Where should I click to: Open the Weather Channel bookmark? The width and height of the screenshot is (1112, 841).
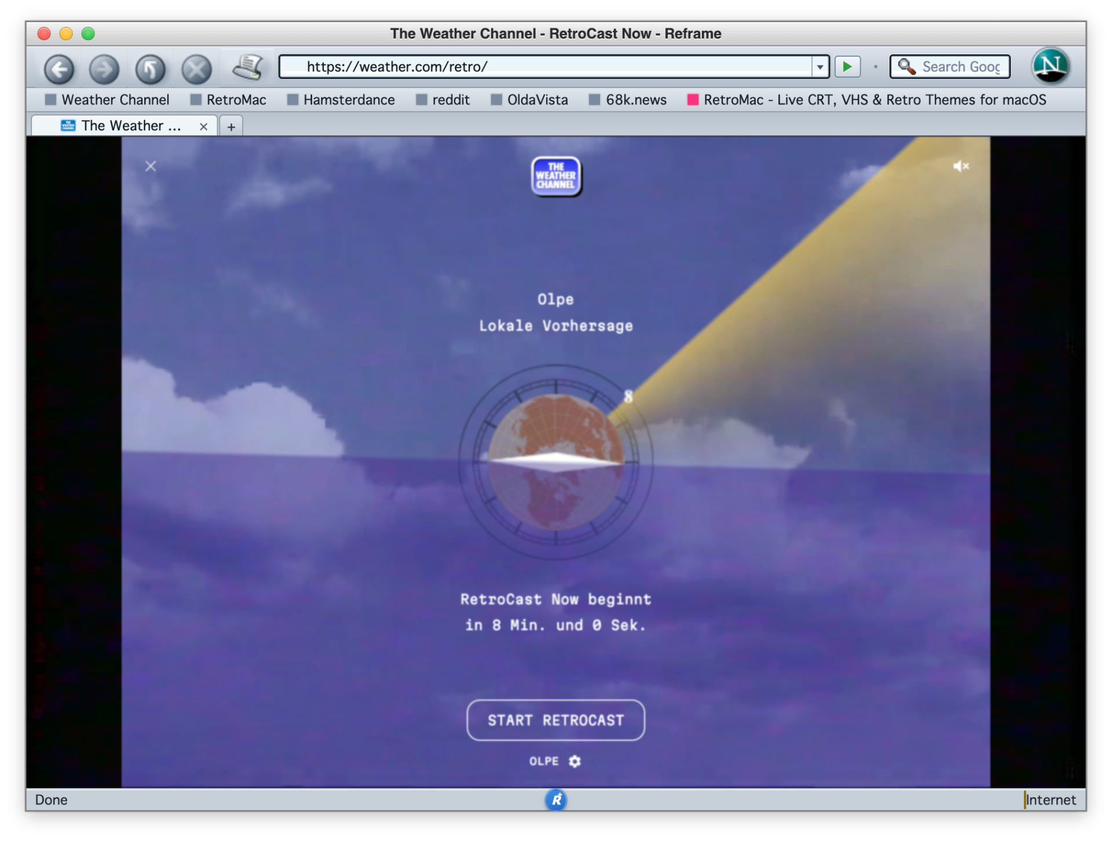click(107, 100)
